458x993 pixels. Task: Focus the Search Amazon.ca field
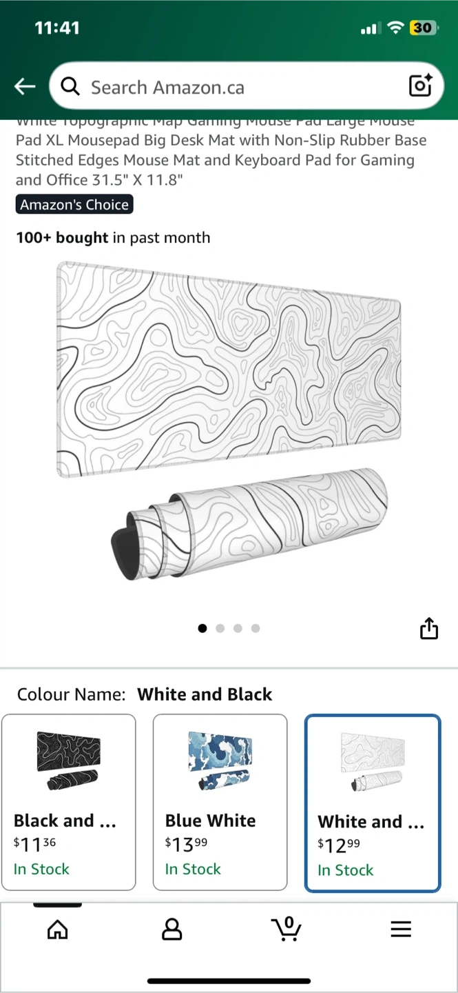click(x=246, y=86)
